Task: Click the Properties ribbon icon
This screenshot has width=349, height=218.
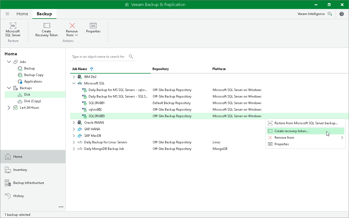Action: [x=93, y=26]
